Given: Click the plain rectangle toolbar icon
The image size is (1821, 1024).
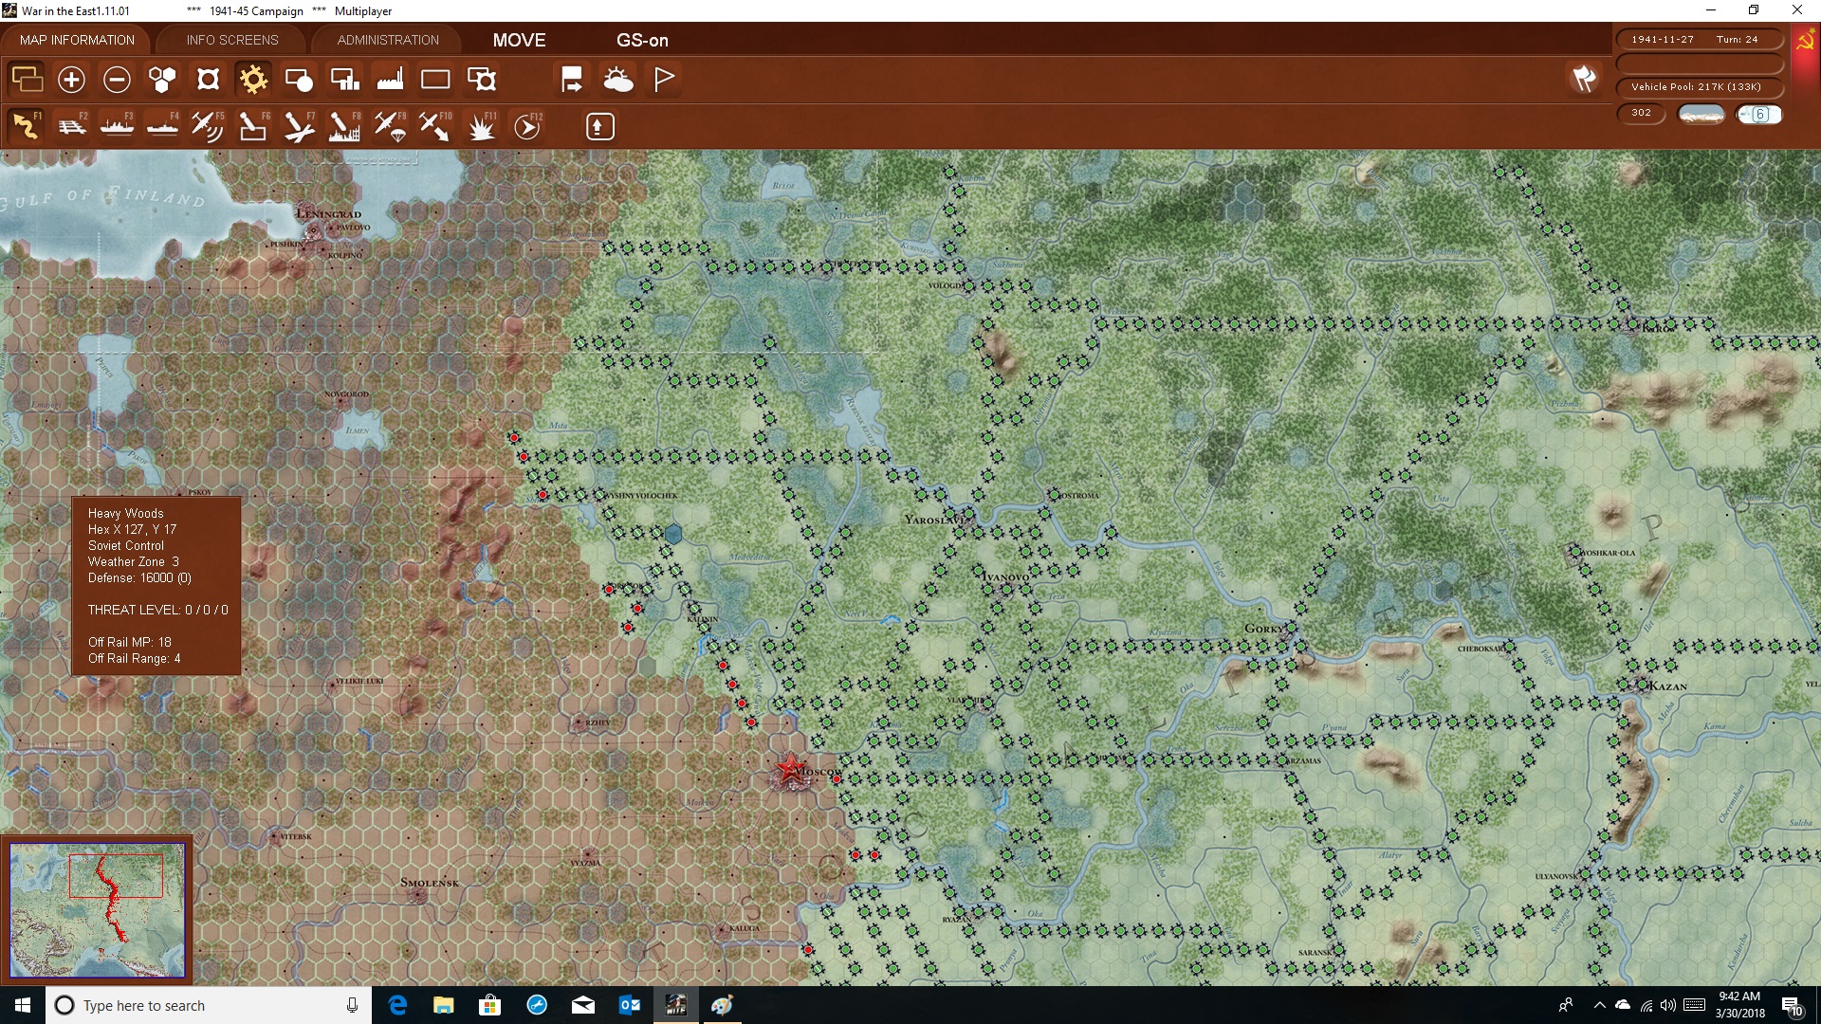Looking at the screenshot, I should 435,80.
